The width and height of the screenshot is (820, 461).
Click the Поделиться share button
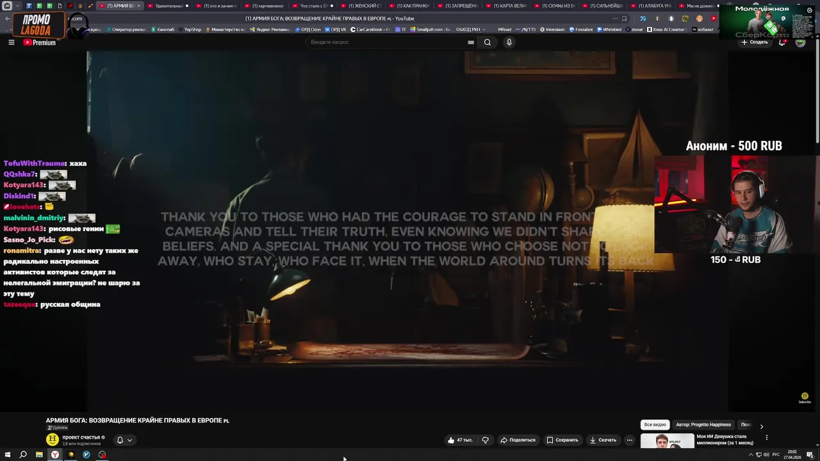click(518, 440)
